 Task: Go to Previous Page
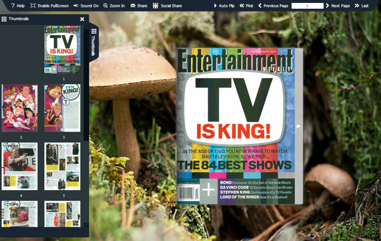[x=273, y=5]
